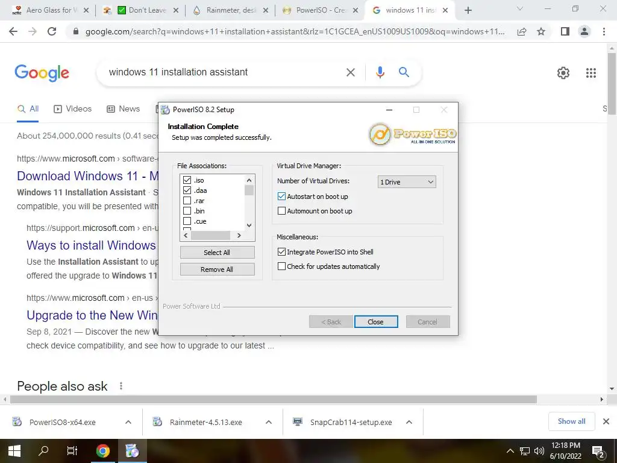This screenshot has width=617, height=463.
Task: Switch to PowerISO browser tab
Action: (319, 10)
